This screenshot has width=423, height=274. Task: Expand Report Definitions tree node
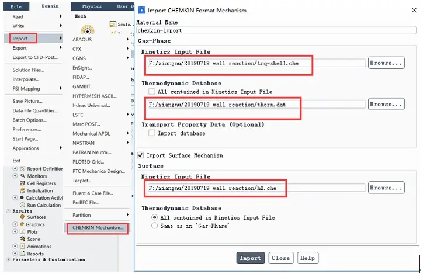15,169
